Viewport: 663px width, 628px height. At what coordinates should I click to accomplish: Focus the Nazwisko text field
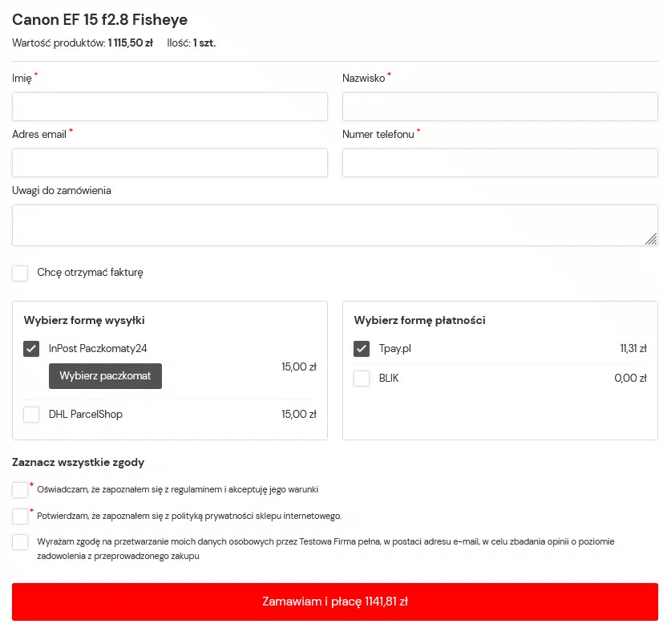(x=499, y=107)
